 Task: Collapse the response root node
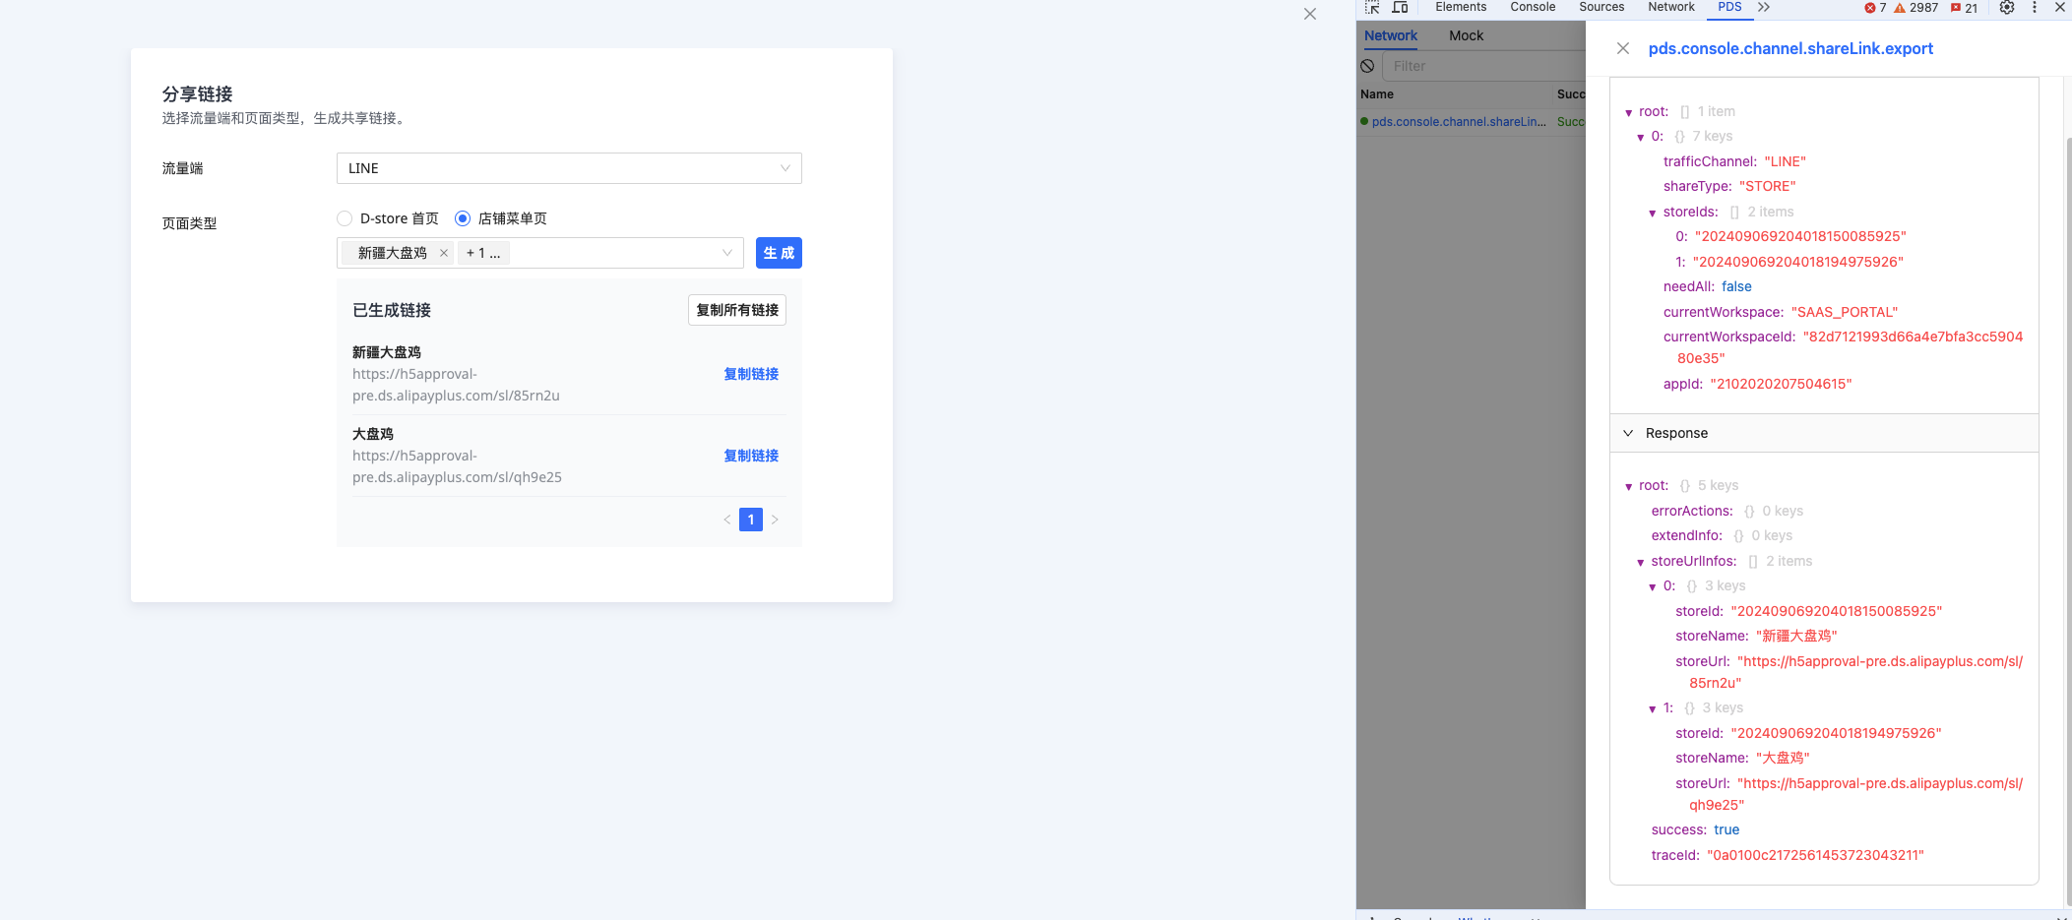[x=1629, y=486]
